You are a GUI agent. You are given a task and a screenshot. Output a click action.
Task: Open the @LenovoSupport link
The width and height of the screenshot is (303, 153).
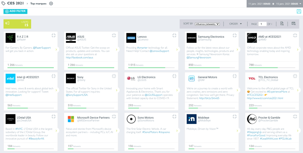[x=159, y=51]
